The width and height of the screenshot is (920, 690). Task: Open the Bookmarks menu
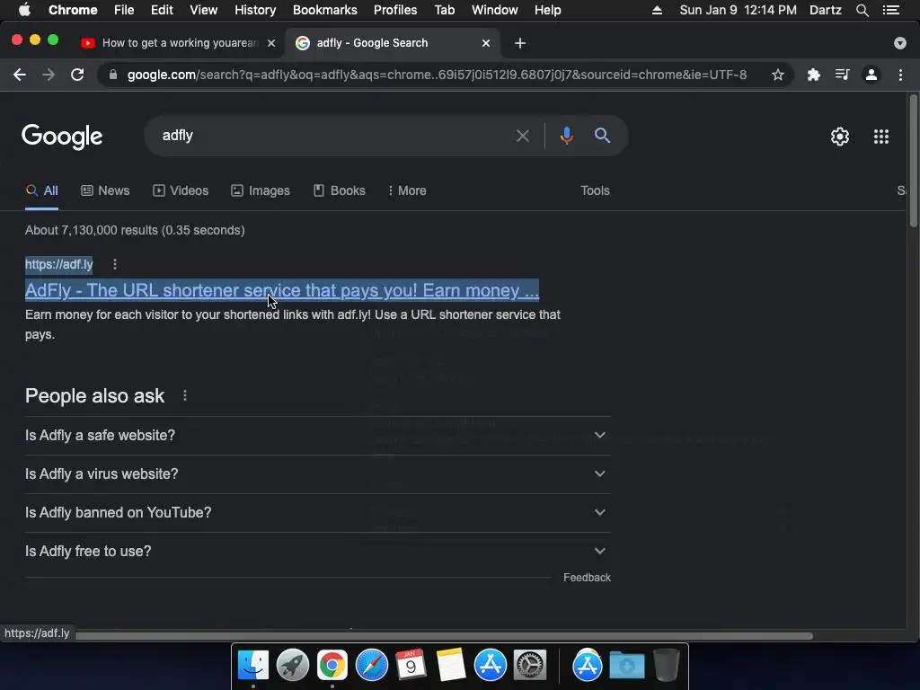(x=325, y=10)
